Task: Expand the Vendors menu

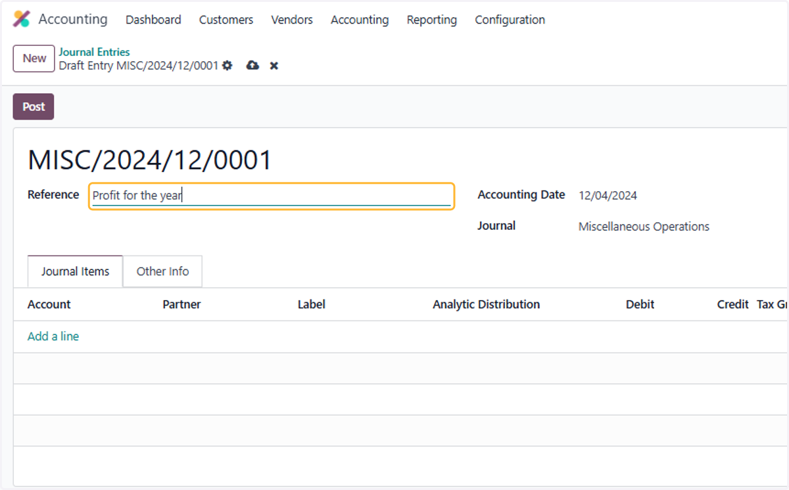Action: point(292,20)
